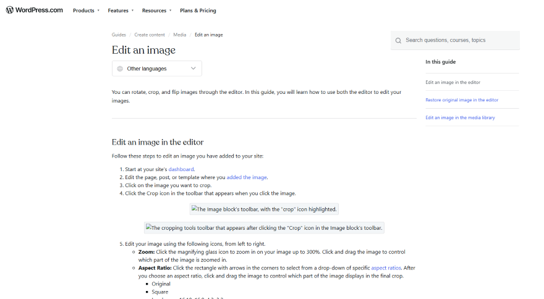The width and height of the screenshot is (544, 299).
Task: Expand the Features dropdown arrow
Action: tap(132, 11)
